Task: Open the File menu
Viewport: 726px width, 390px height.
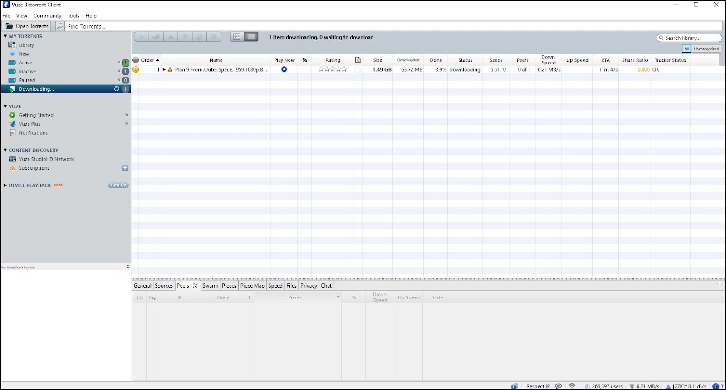Action: [6, 15]
